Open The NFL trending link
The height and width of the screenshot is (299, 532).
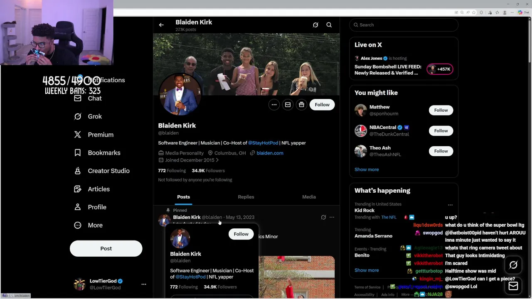389,217
